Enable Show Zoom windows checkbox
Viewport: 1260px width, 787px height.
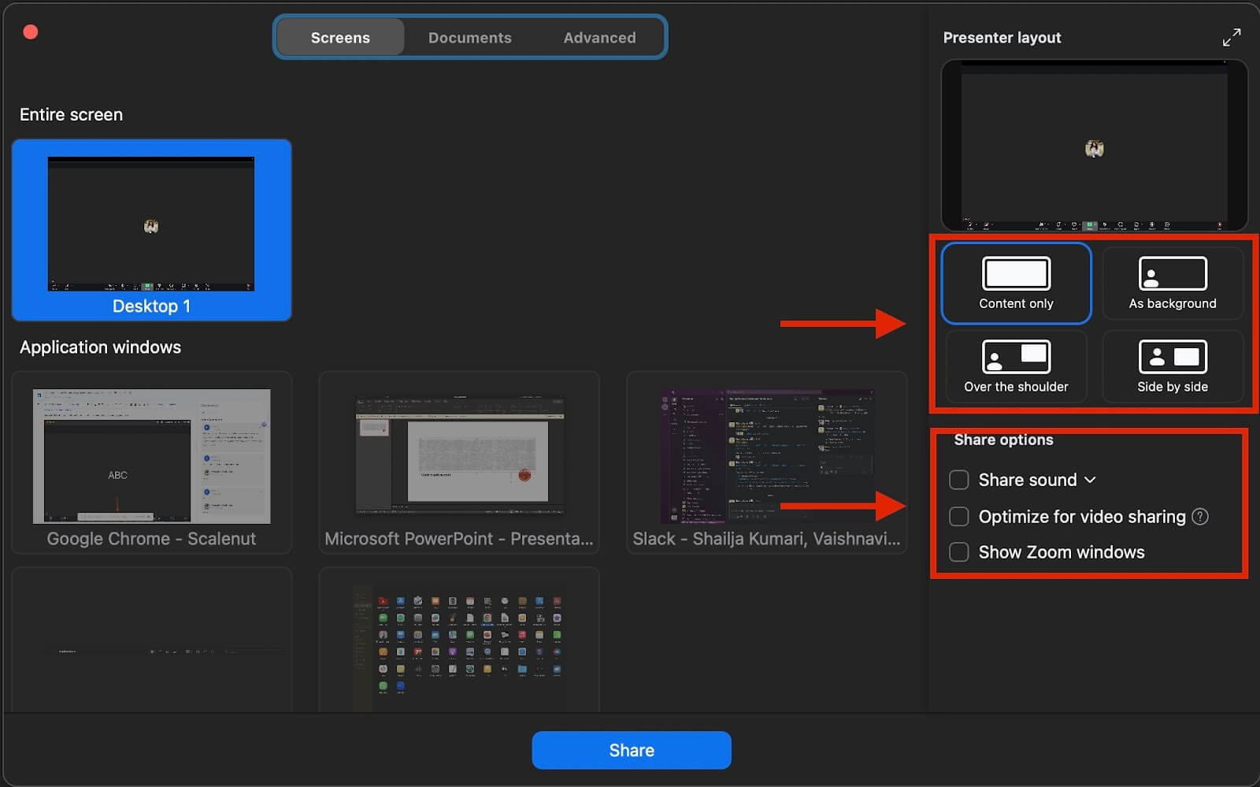click(958, 552)
